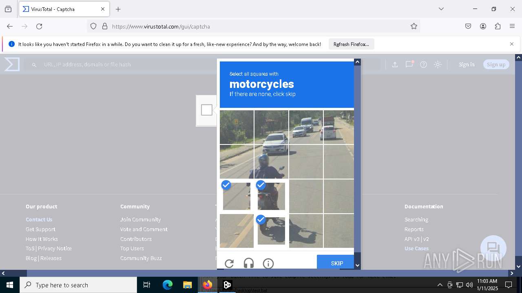Image resolution: width=522 pixels, height=293 pixels.
Task: Select captcha tile with yellow road line
Action: [x=237, y=231]
